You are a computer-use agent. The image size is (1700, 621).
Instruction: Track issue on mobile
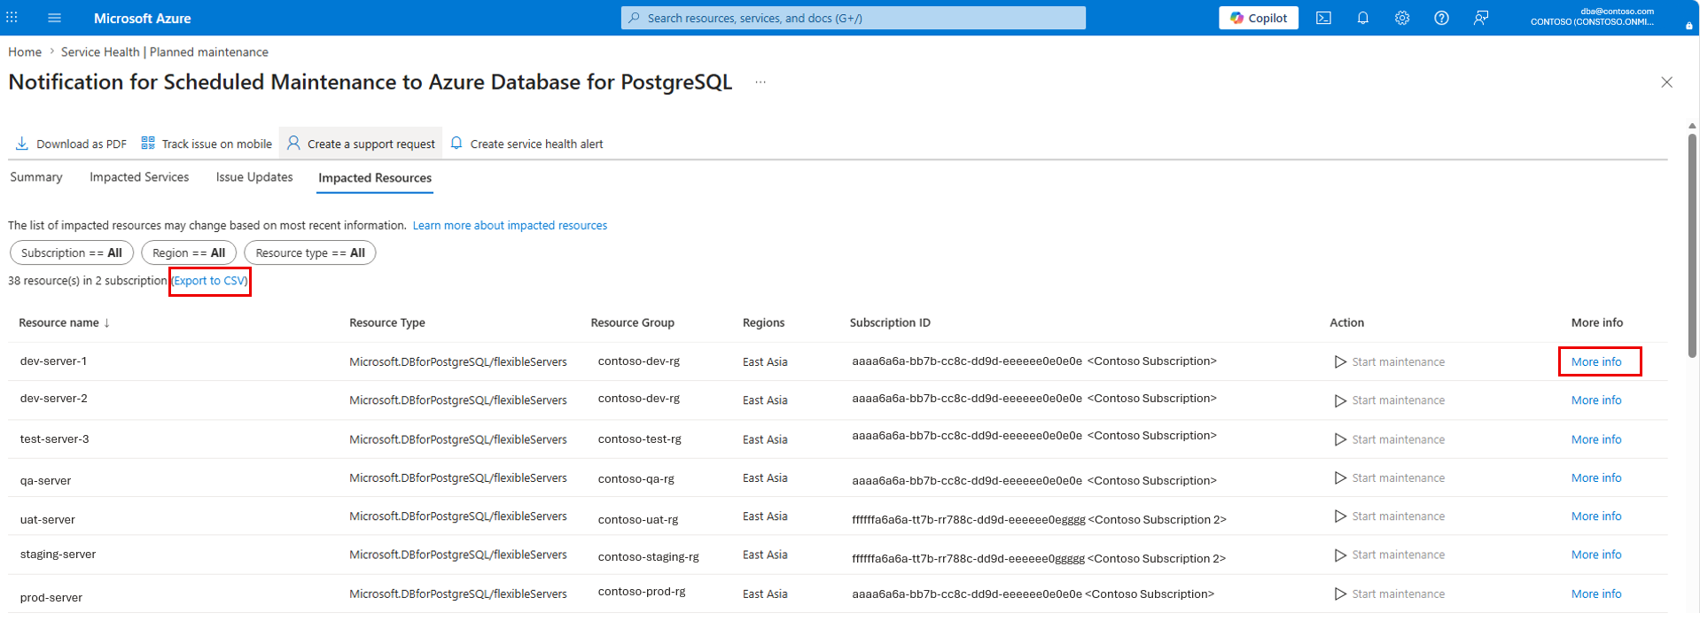pos(207,144)
